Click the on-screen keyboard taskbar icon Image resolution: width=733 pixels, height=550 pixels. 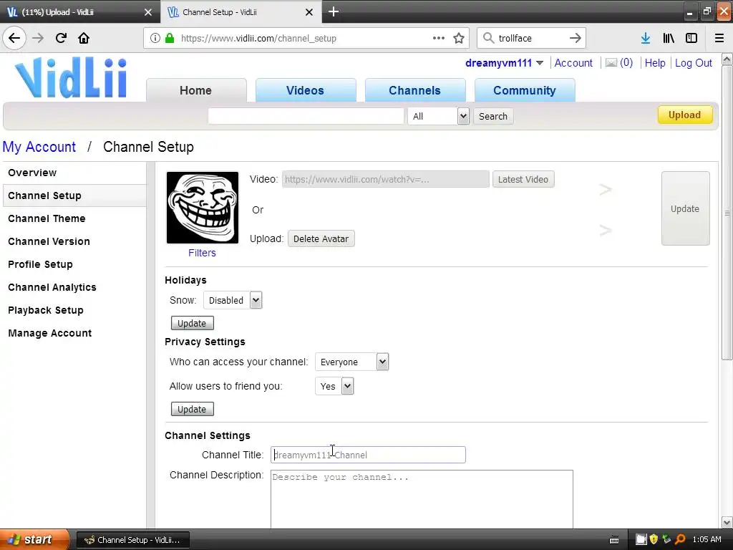tap(614, 540)
